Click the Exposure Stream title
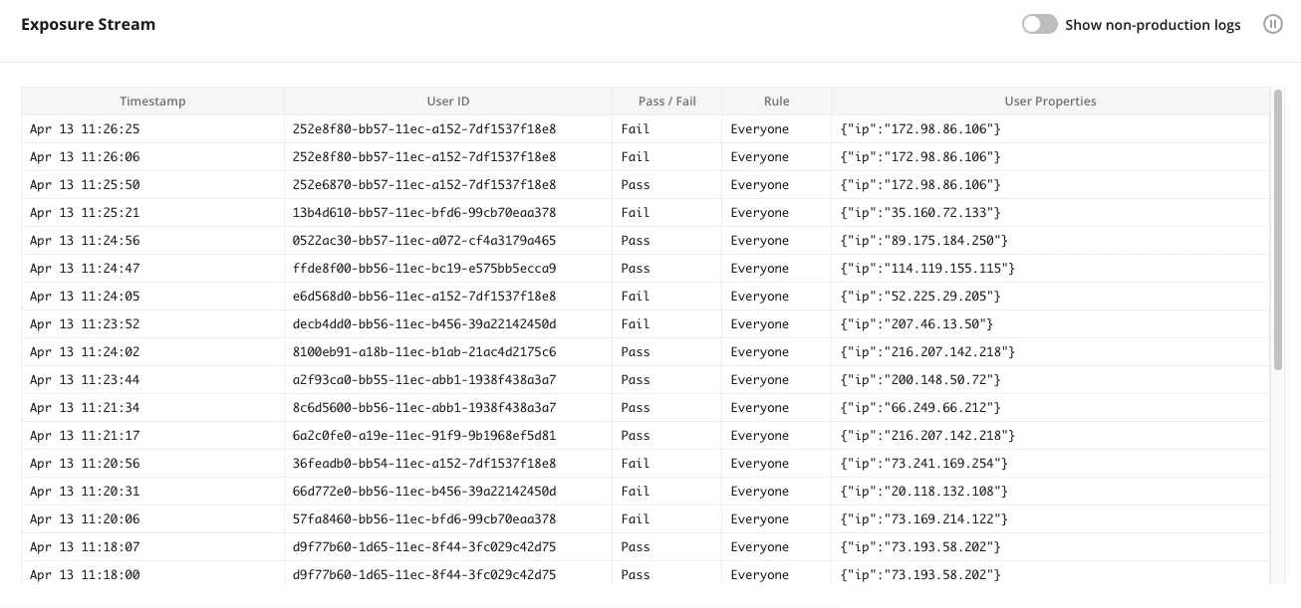This screenshot has width=1301, height=608. point(88,24)
